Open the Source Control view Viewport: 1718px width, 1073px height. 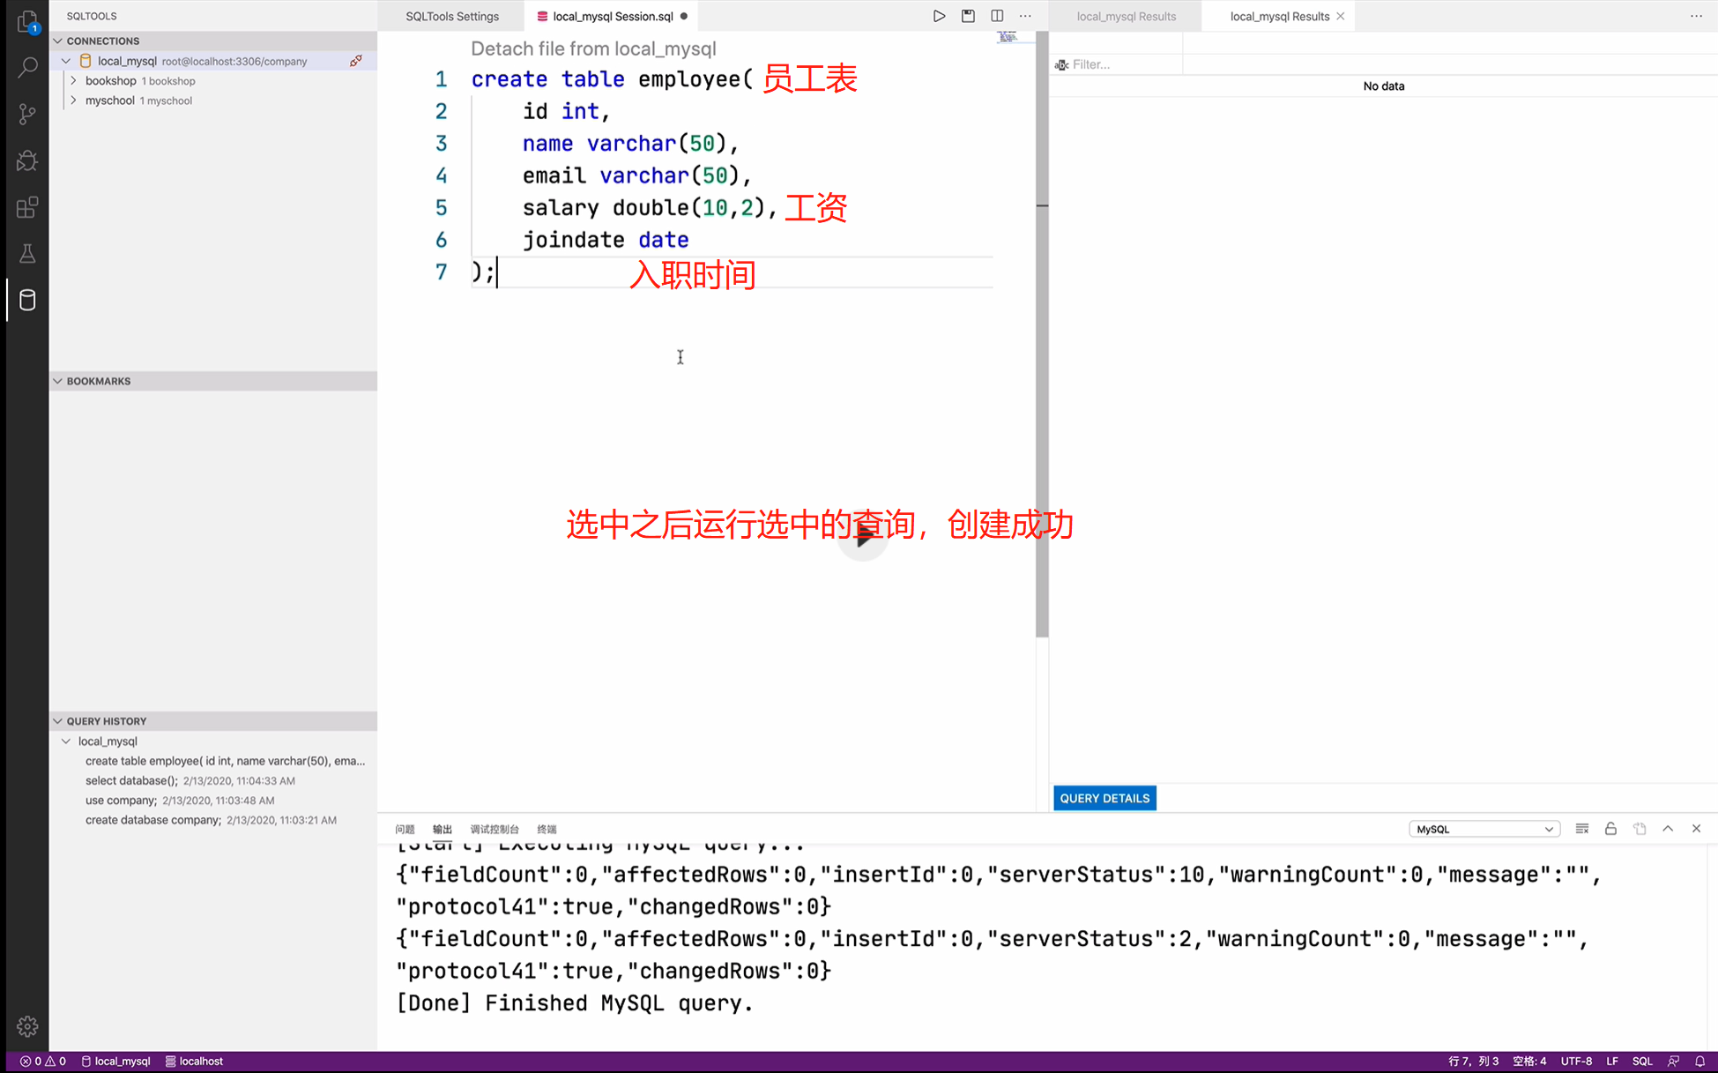(27, 114)
